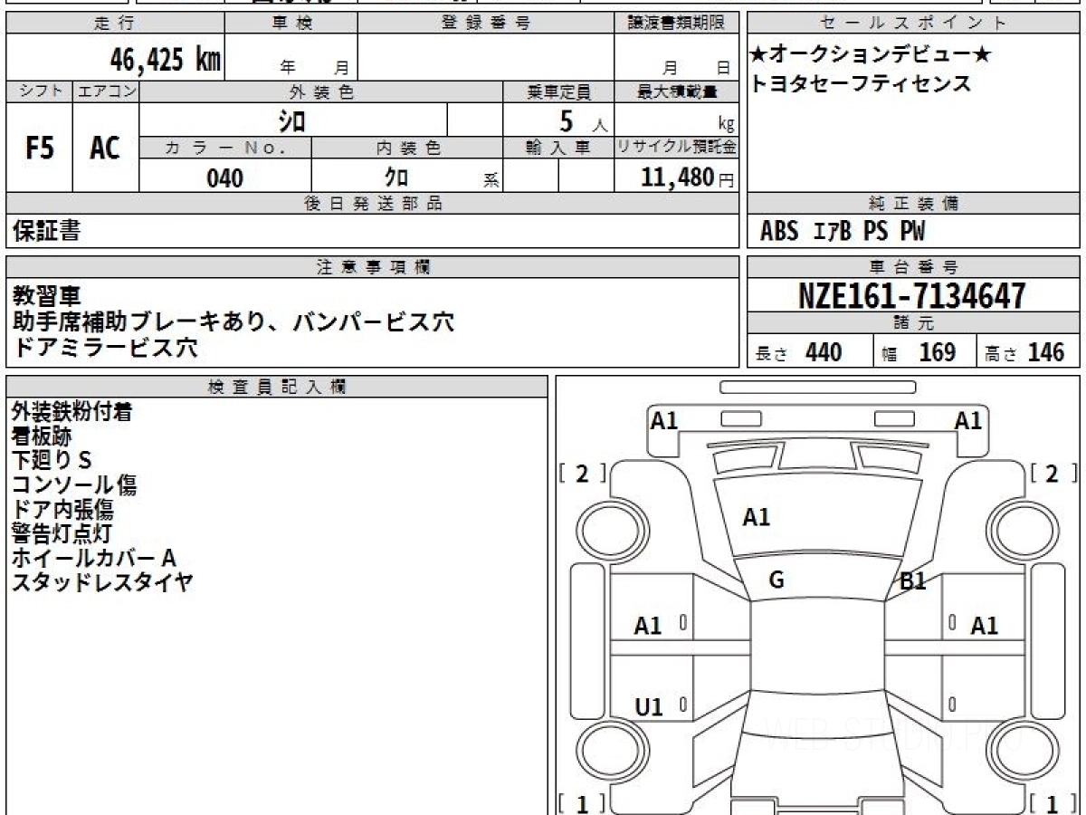Select the 保証書 entry
The height and width of the screenshot is (815, 1086).
(x=46, y=231)
